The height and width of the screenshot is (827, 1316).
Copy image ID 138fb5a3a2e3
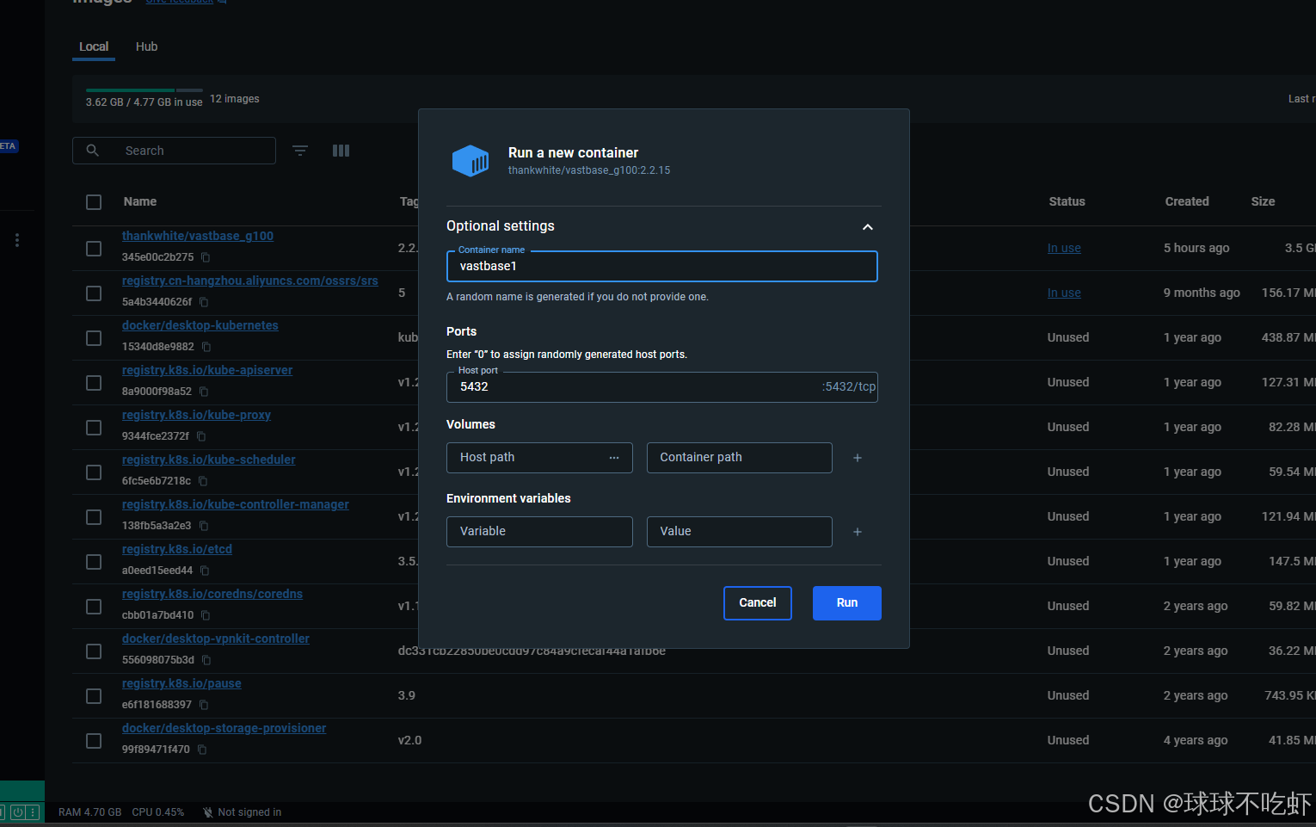click(x=204, y=526)
